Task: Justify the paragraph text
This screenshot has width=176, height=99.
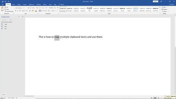Action: [46, 11]
